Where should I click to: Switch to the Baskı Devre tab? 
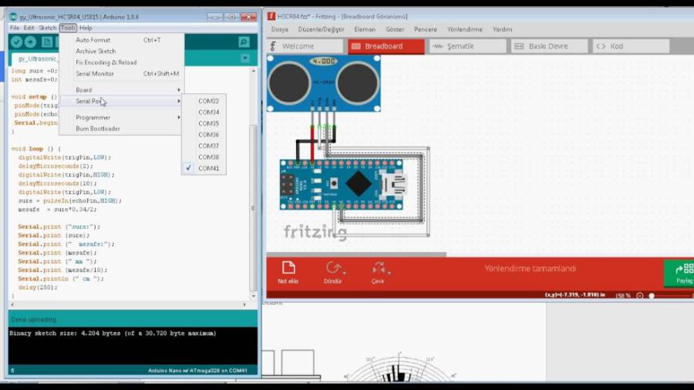coord(549,46)
